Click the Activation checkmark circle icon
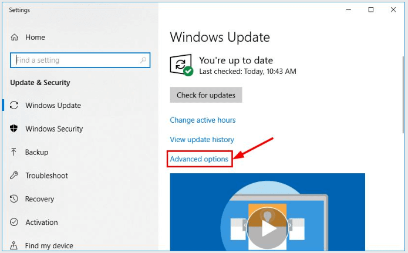Screen dimensions: 408x253 (x=14, y=222)
